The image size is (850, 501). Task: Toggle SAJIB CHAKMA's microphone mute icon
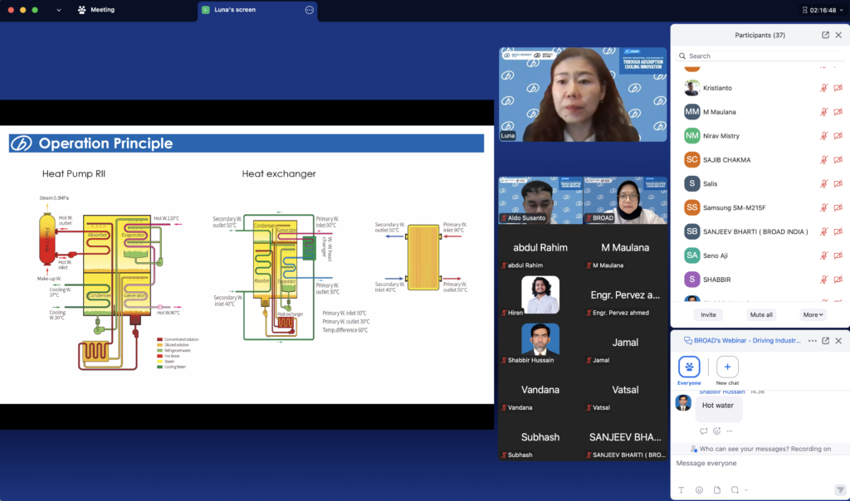pos(824,159)
